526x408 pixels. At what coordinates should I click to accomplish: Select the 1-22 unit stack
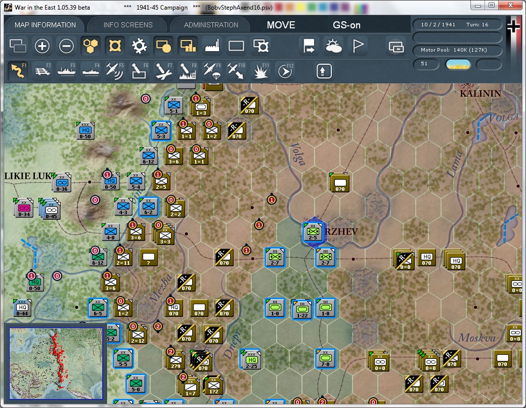click(301, 309)
